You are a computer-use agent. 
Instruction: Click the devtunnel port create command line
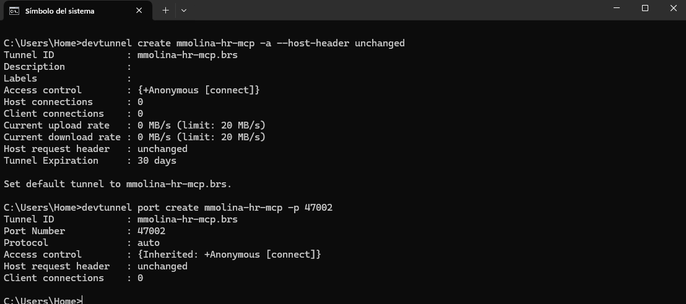(x=168, y=208)
